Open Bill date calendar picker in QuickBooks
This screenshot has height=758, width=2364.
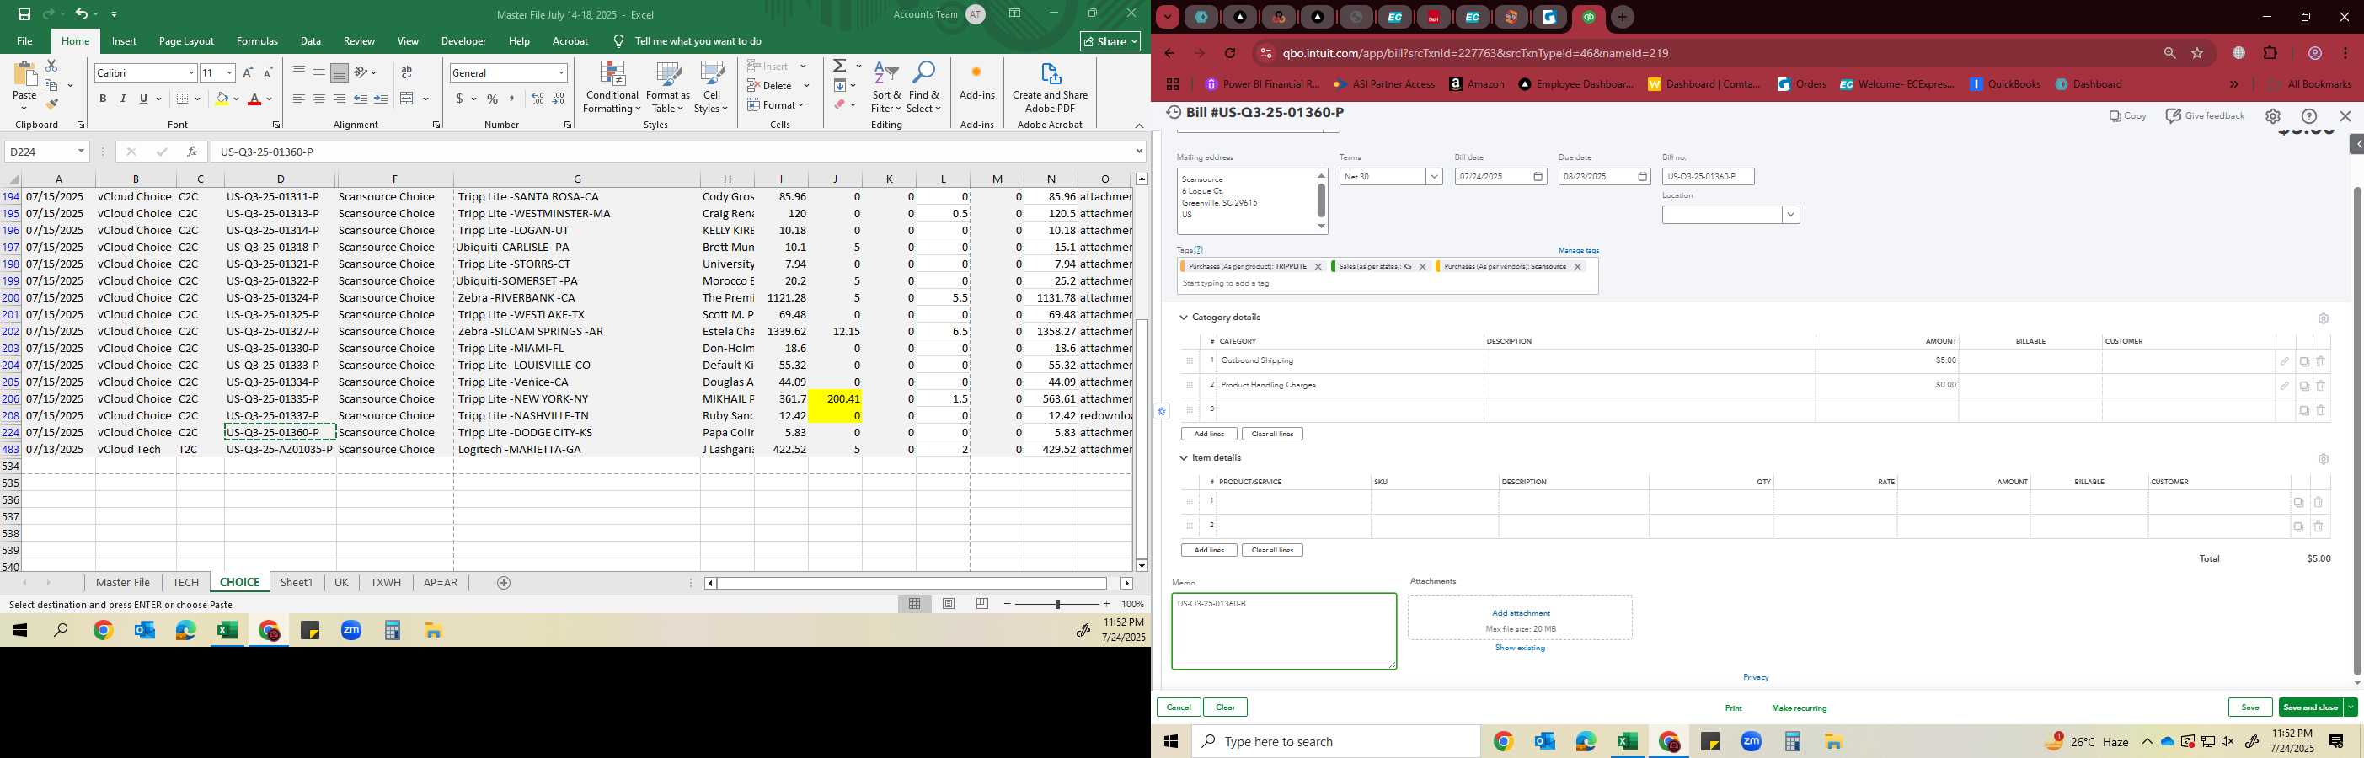[x=1538, y=176]
